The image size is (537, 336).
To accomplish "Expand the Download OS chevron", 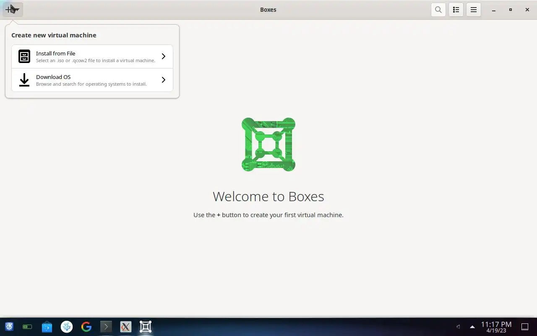I will [x=164, y=80].
